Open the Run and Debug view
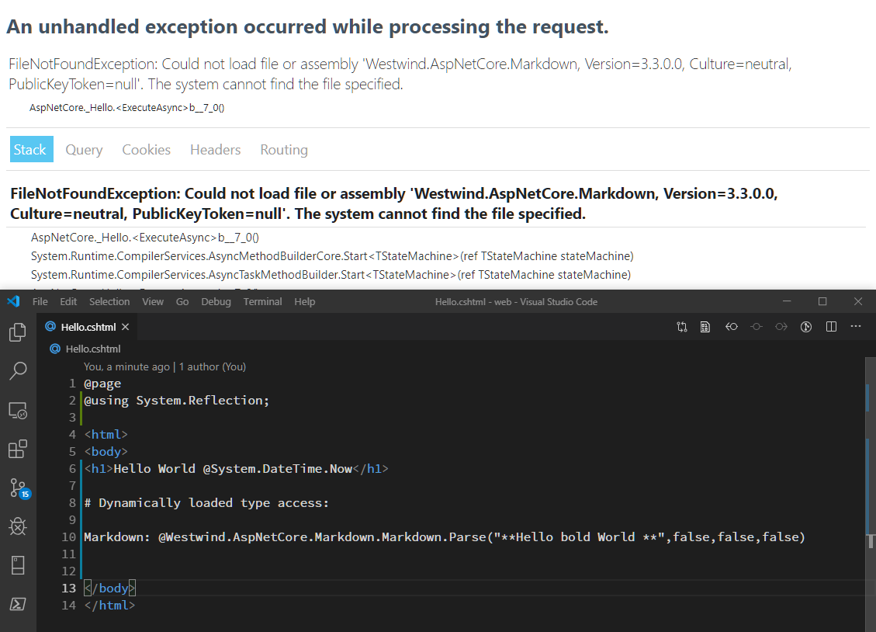The image size is (876, 632). [x=17, y=526]
